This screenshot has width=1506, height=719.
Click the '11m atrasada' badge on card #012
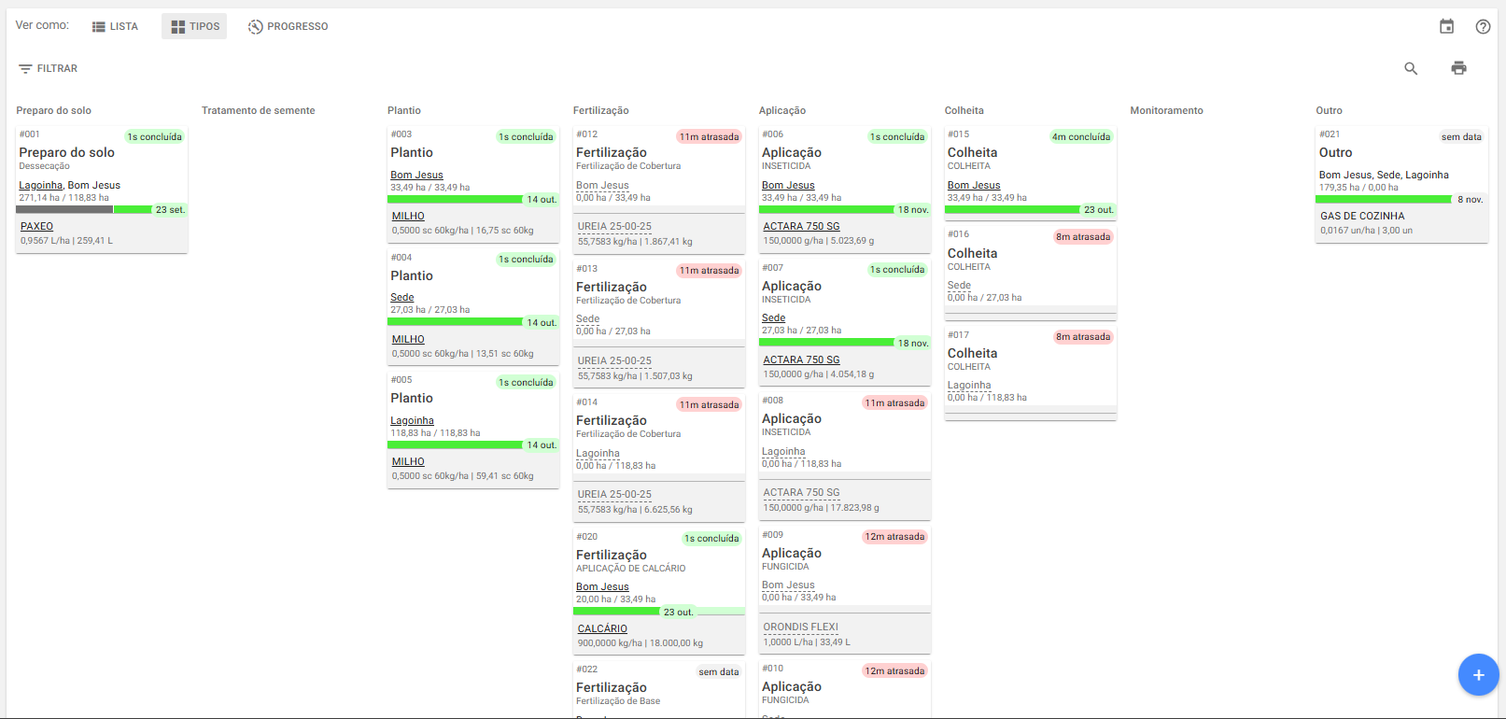[709, 136]
